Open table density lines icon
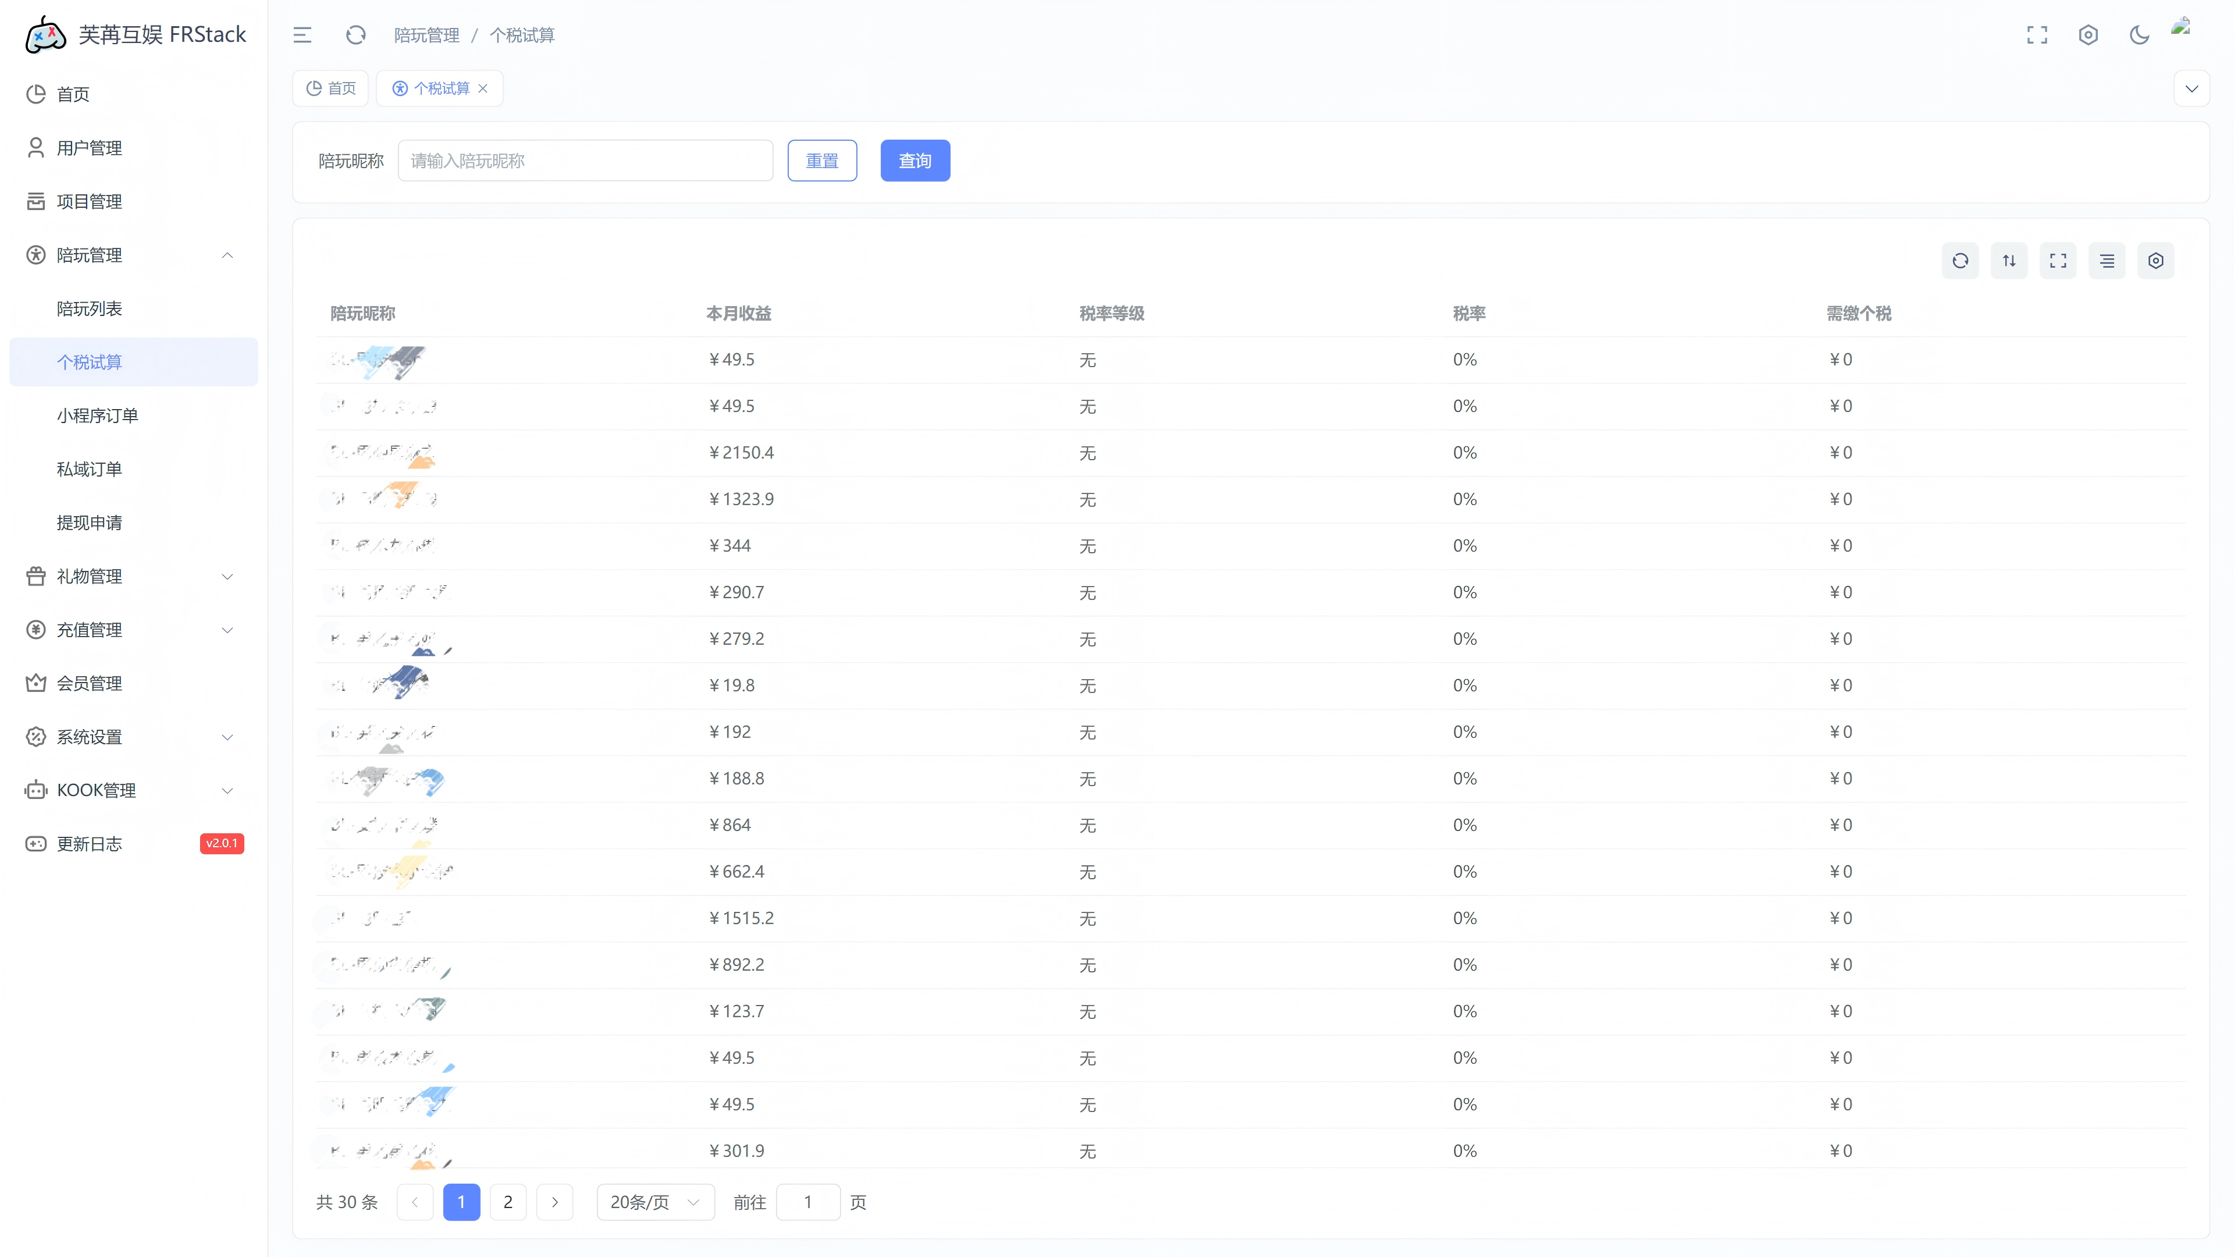This screenshot has height=1257, width=2234. [2107, 260]
